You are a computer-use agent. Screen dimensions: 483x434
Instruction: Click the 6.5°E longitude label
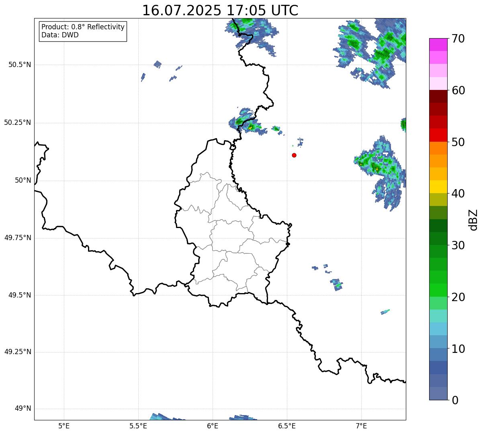[x=287, y=426]
